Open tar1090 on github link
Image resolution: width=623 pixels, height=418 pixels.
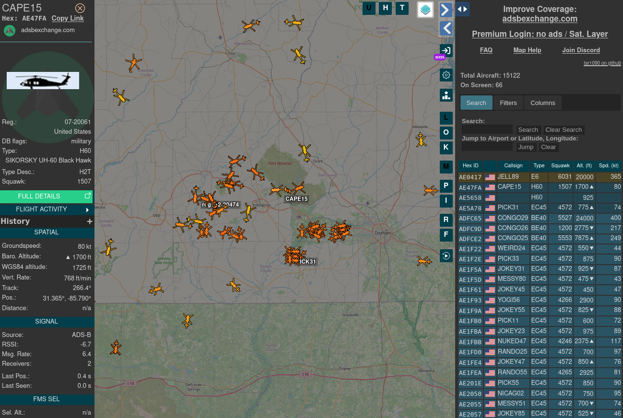coord(602,63)
